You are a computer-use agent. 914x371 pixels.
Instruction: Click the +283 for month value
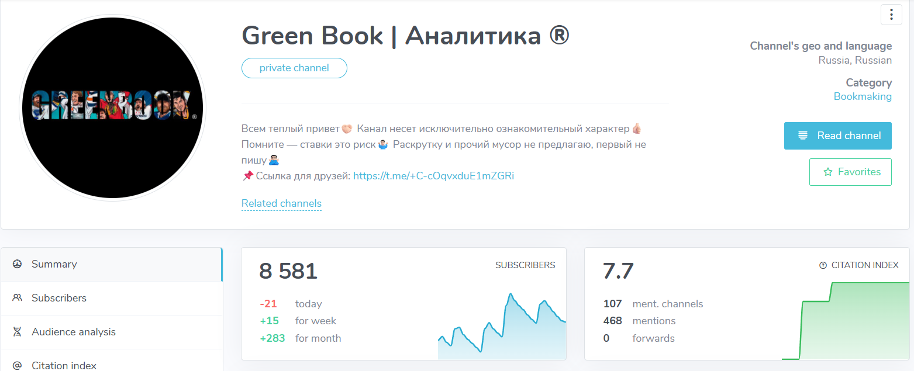[272, 338]
